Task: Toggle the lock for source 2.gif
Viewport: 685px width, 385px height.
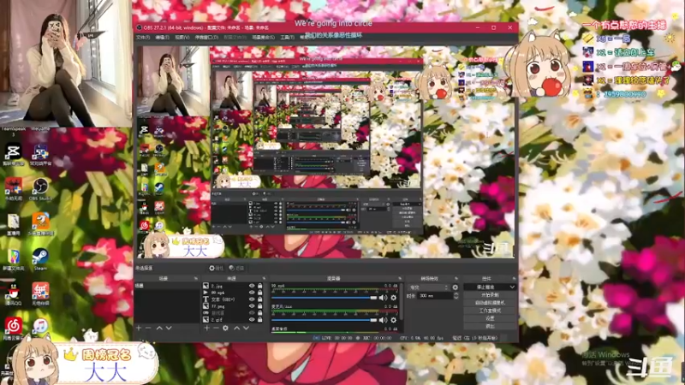Action: click(260, 319)
